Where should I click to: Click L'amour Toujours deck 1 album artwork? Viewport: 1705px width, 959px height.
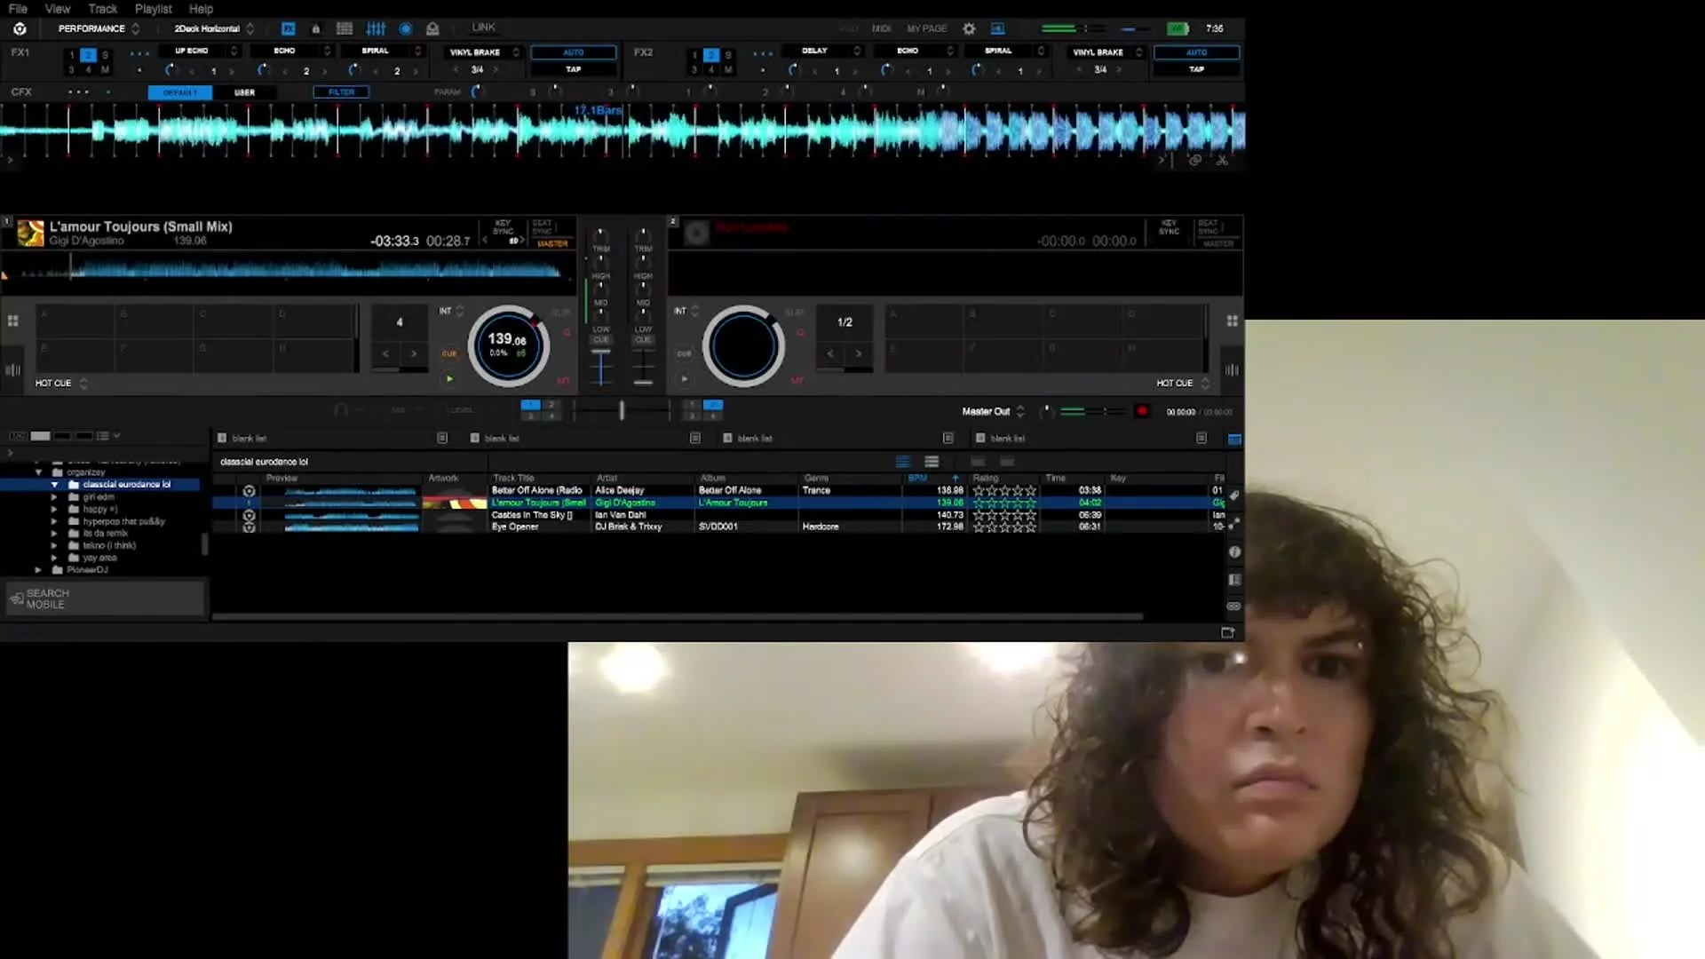coord(30,233)
